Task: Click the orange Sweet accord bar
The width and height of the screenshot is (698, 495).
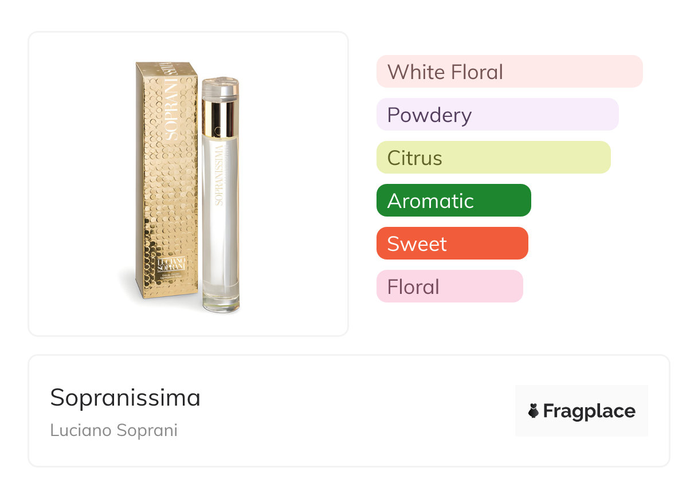Action: (x=452, y=243)
